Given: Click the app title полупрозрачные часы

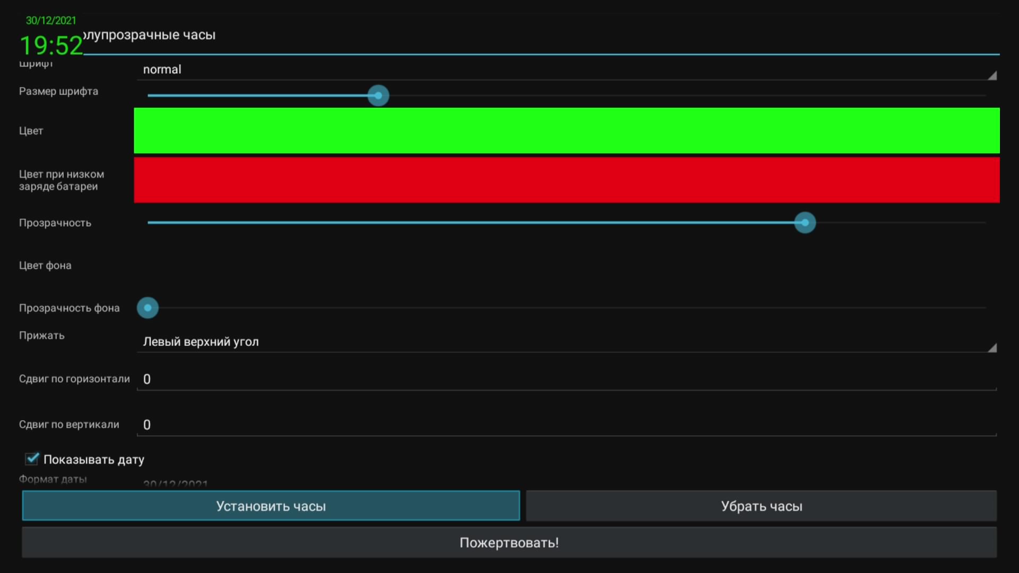Looking at the screenshot, I should click(150, 35).
